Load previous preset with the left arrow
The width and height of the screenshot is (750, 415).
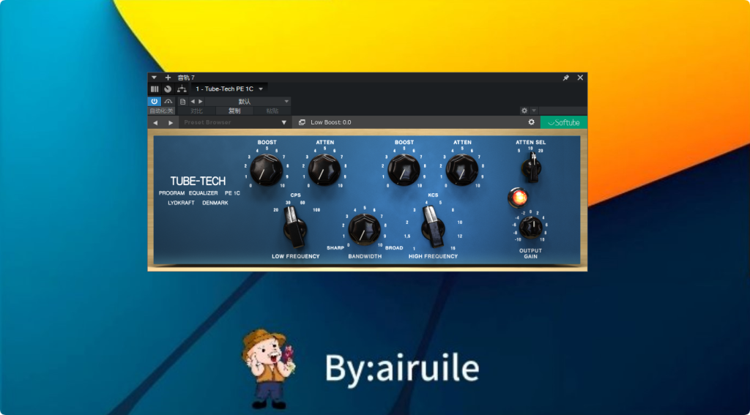[193, 101]
